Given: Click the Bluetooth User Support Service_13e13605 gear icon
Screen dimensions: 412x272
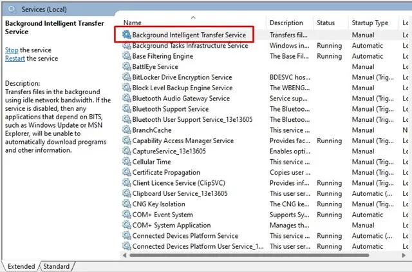Looking at the screenshot, I should tap(127, 119).
